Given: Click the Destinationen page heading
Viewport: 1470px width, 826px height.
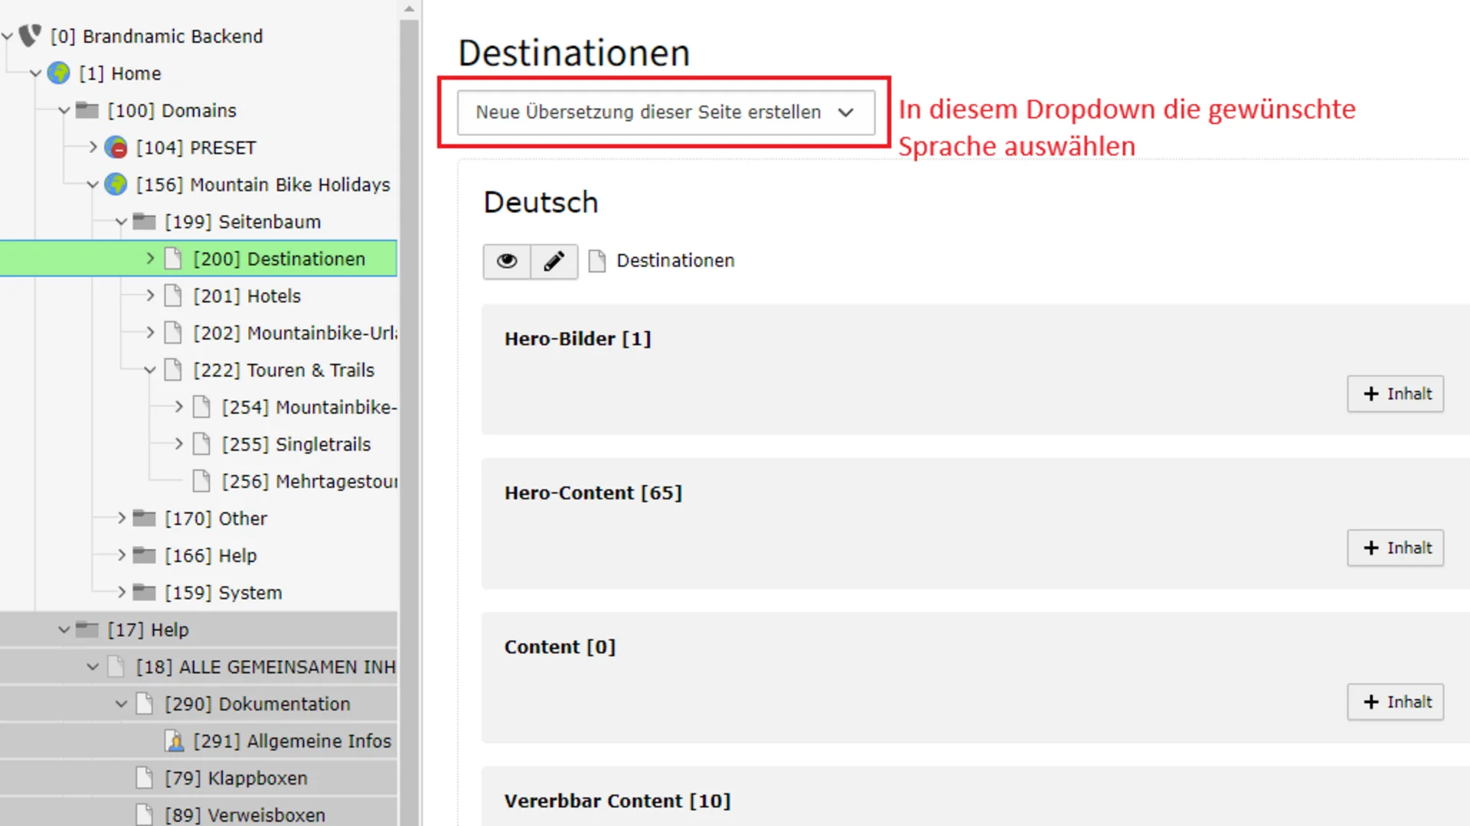Looking at the screenshot, I should pos(573,53).
